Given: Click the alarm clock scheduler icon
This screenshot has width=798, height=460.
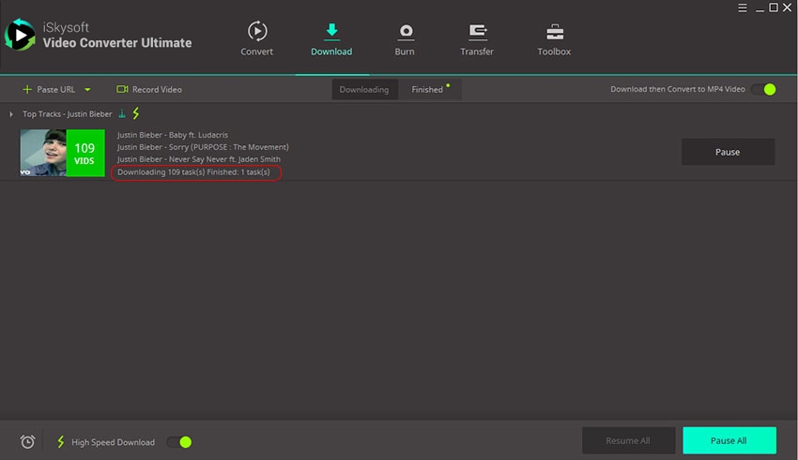Looking at the screenshot, I should coord(27,442).
